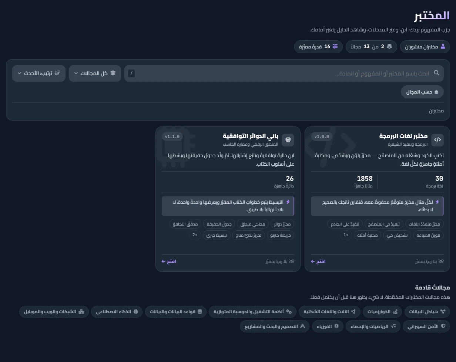Click the مدقّقُ التكافؤ tag

(x=185, y=224)
